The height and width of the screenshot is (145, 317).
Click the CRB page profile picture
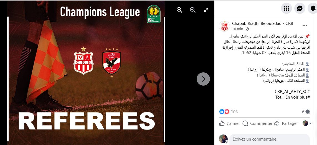click(x=224, y=26)
